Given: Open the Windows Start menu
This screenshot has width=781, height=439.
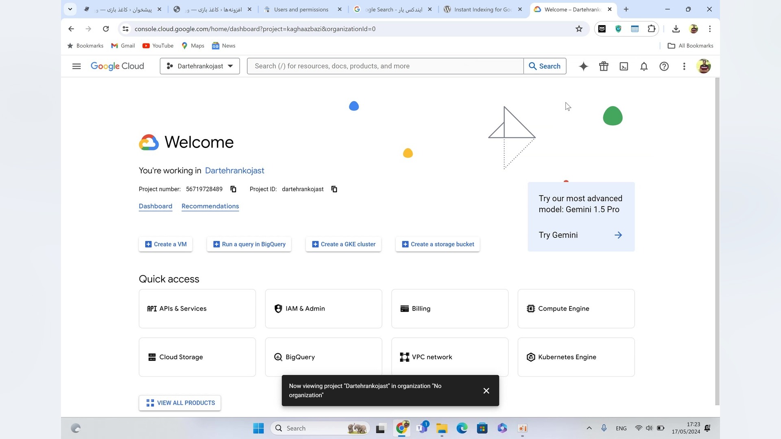Looking at the screenshot, I should [258, 428].
